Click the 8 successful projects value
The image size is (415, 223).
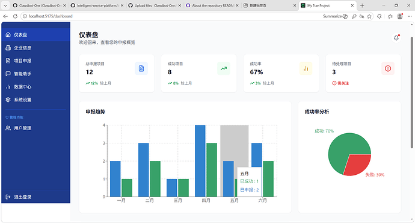[x=170, y=72]
